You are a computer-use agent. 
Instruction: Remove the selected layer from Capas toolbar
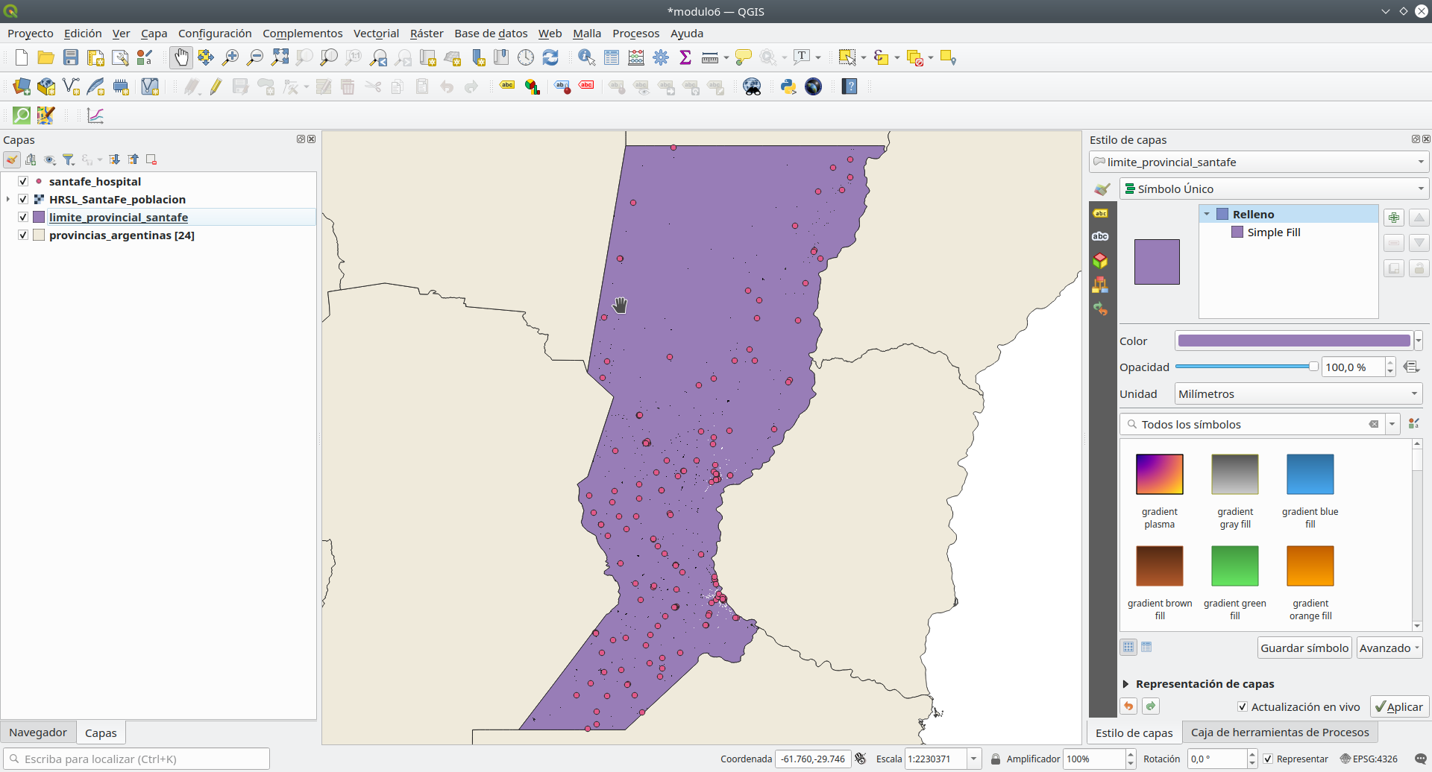(x=151, y=159)
